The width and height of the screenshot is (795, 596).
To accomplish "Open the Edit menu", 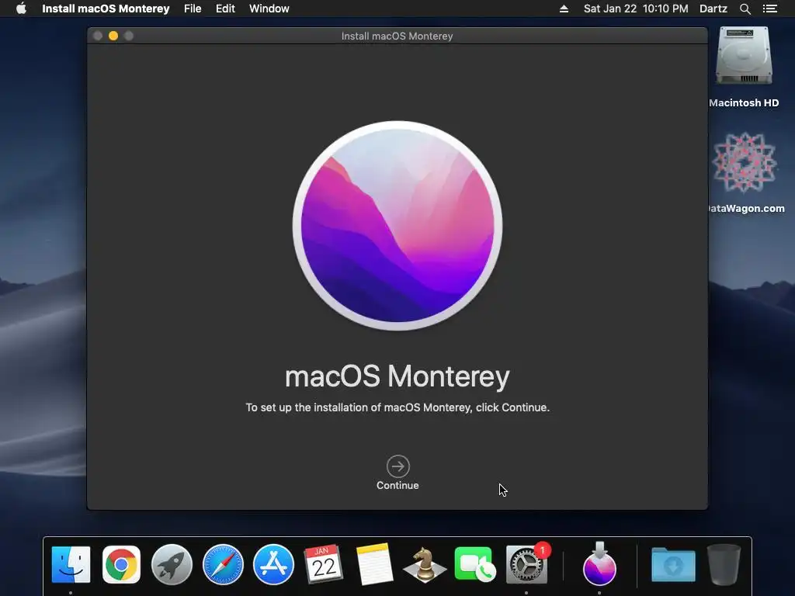I will click(225, 9).
